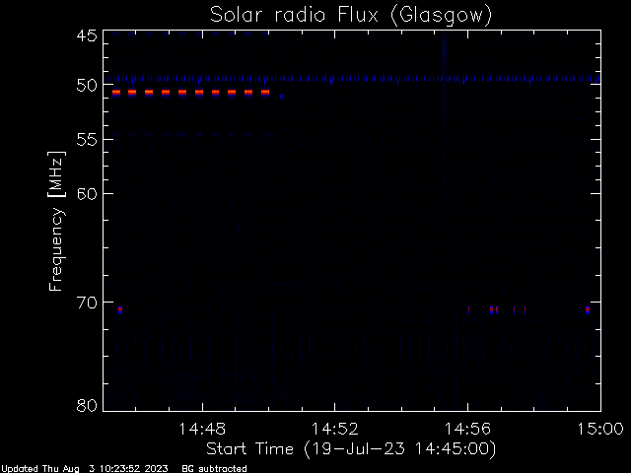Image resolution: width=631 pixels, height=473 pixels.
Task: Click the 'Start Time (19-Jul-23 14:45:00)' label
Action: point(351,449)
